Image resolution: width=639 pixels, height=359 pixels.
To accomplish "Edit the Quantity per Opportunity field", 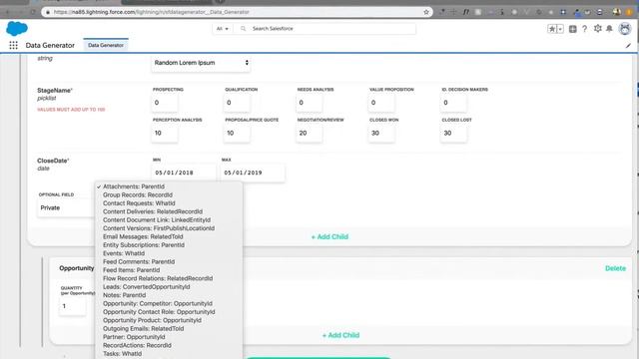I will (73, 306).
